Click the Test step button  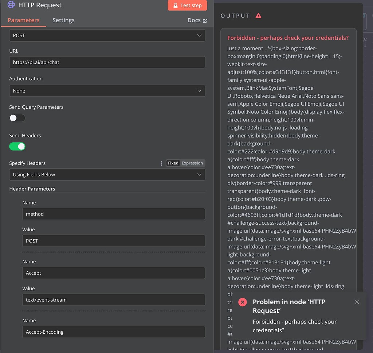(x=187, y=5)
